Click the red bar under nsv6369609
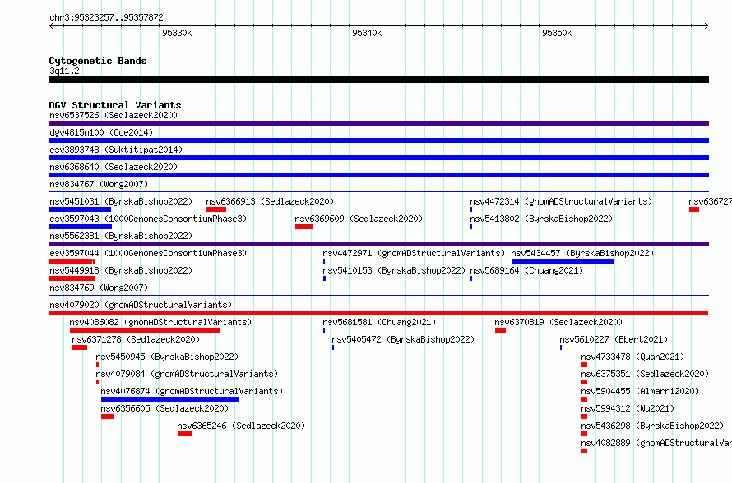This screenshot has width=732, height=483. [x=304, y=227]
